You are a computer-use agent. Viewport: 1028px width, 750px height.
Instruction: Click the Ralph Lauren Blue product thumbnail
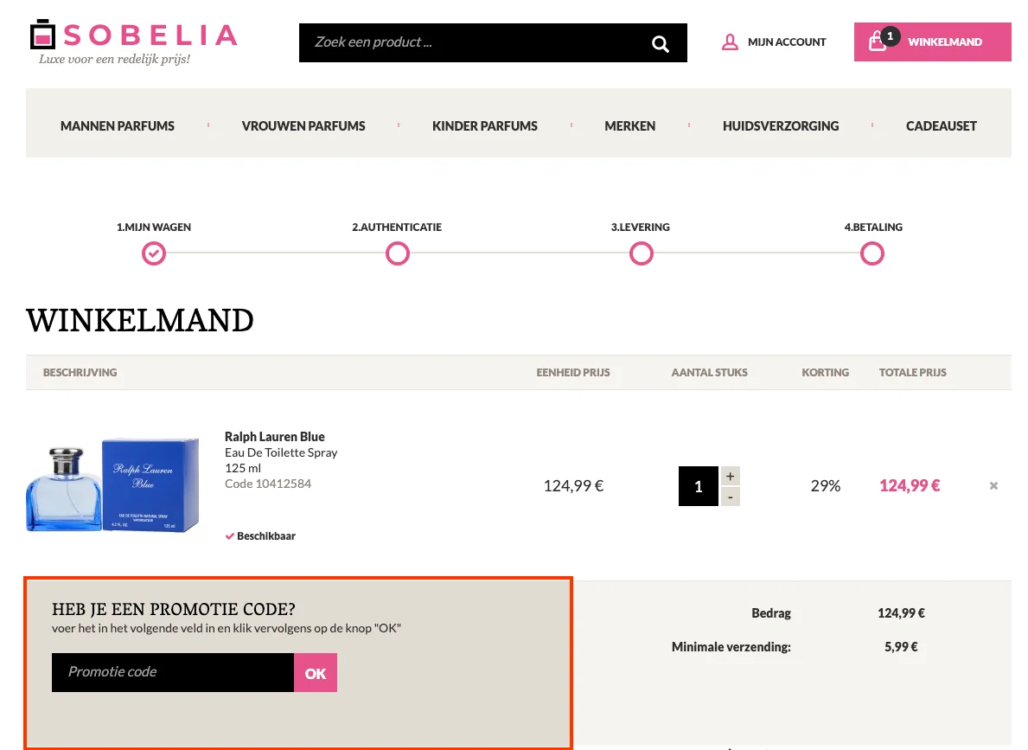click(x=112, y=486)
